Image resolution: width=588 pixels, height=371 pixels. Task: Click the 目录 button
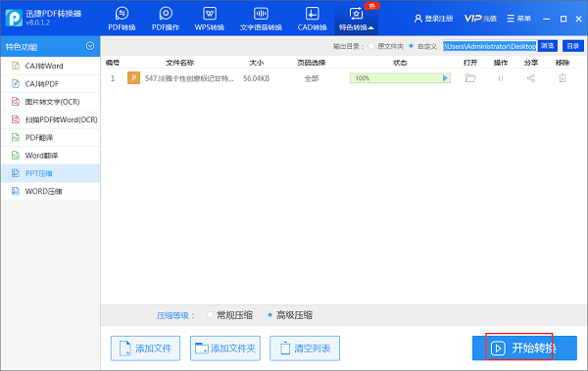click(573, 46)
